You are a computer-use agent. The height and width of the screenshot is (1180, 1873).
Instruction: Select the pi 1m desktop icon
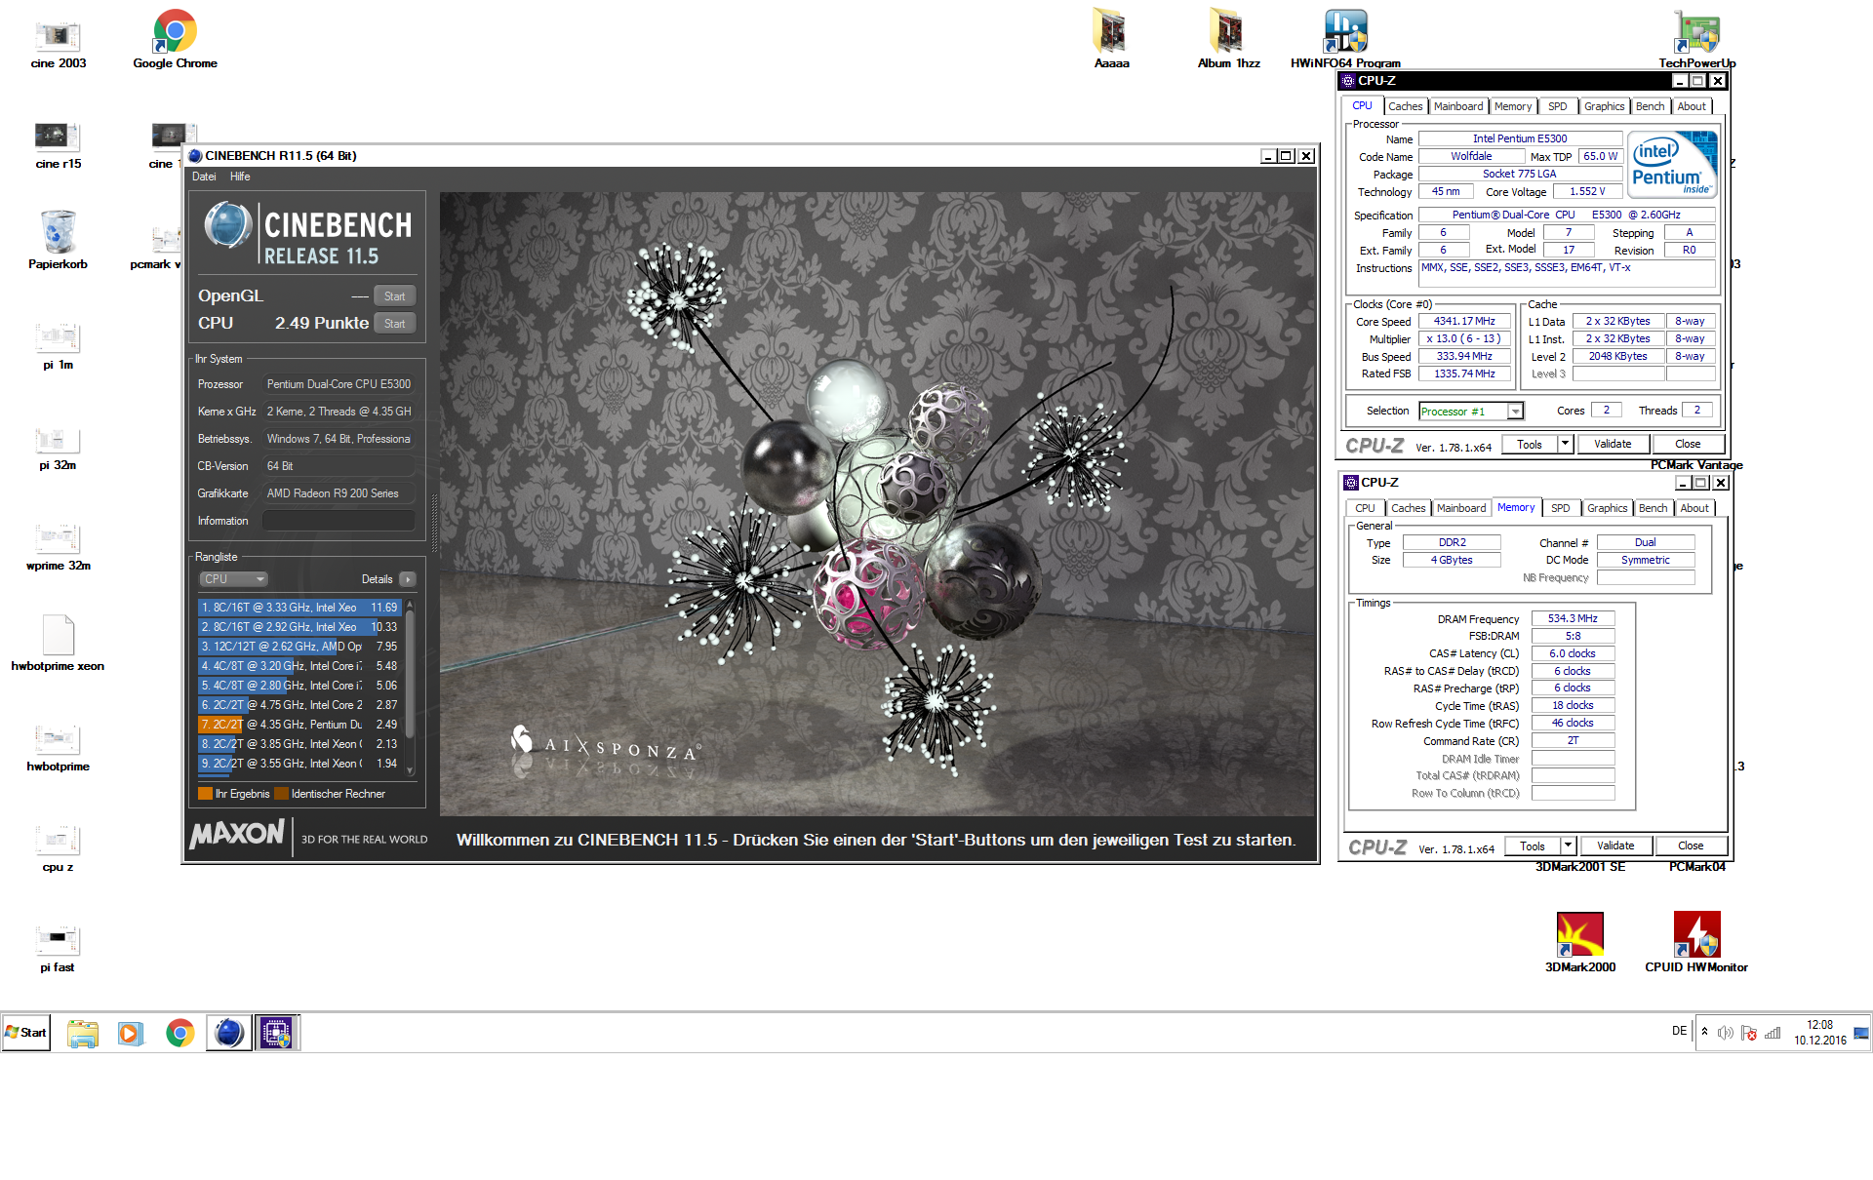(59, 344)
